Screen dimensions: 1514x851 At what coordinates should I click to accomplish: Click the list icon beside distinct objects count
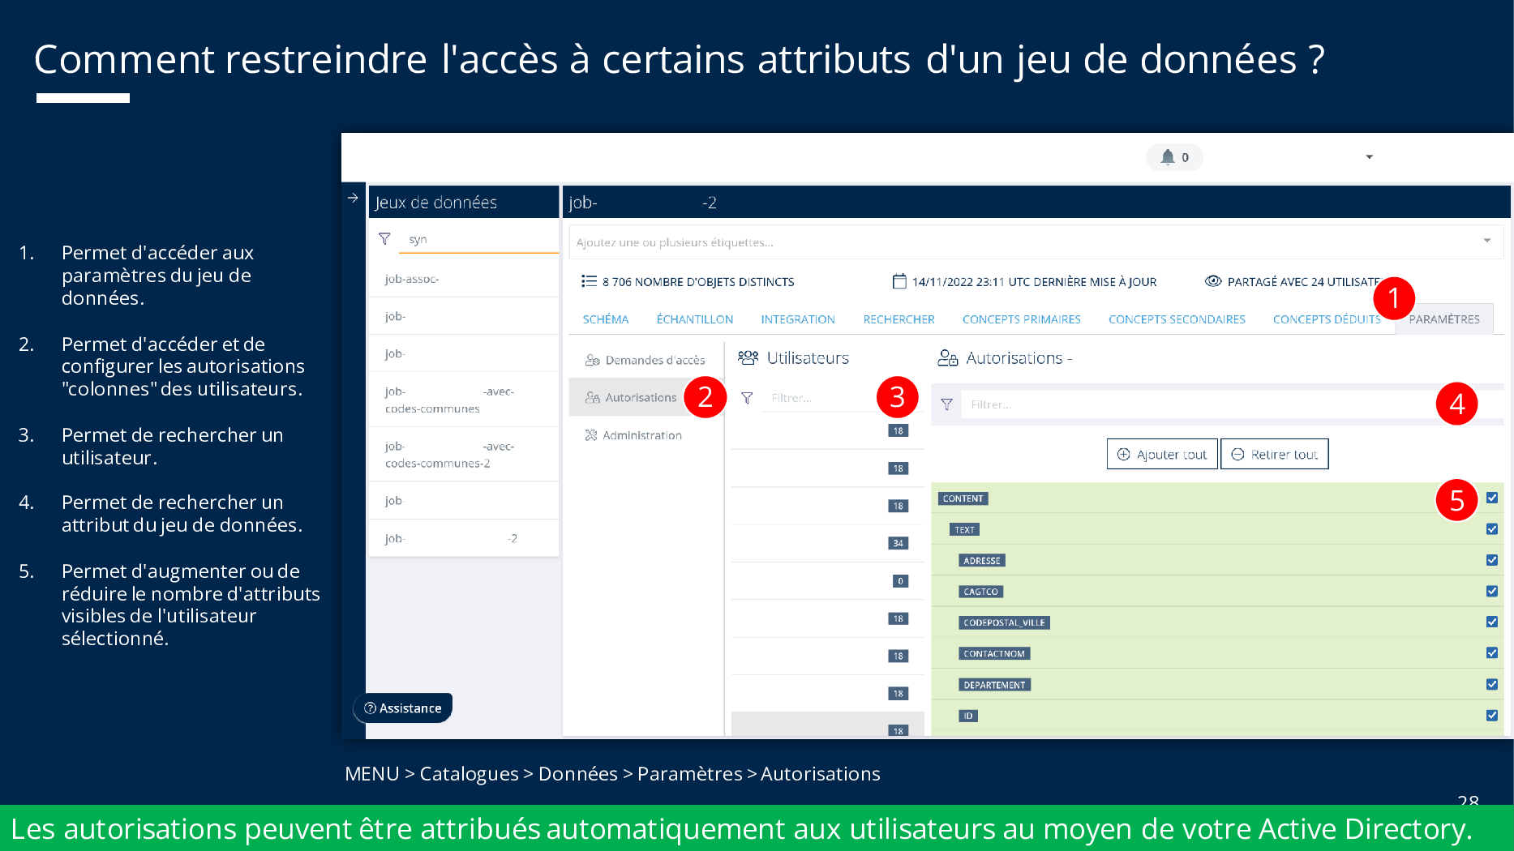(589, 281)
